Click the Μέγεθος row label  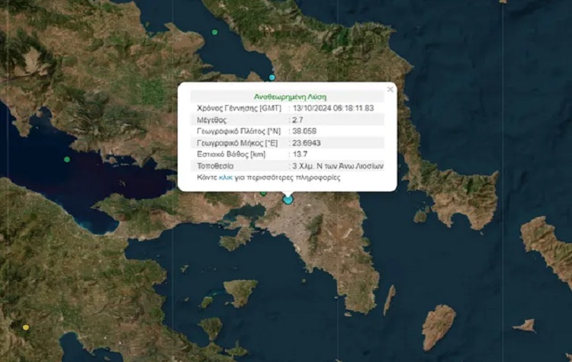click(213, 120)
